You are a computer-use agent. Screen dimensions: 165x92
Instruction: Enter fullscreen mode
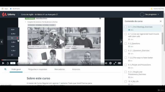pyautogui.click(x=115, y=63)
